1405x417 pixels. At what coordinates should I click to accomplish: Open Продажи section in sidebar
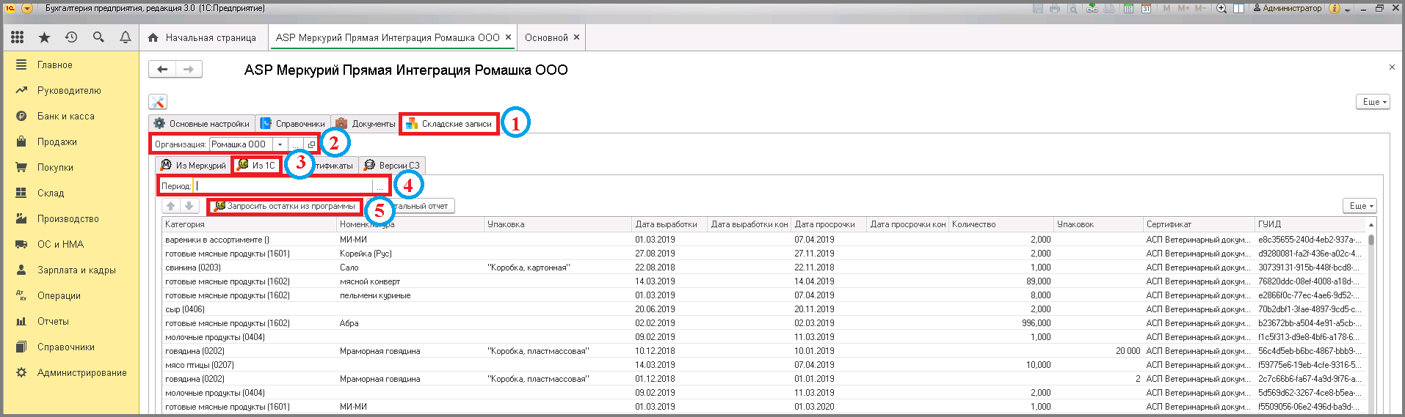(57, 141)
